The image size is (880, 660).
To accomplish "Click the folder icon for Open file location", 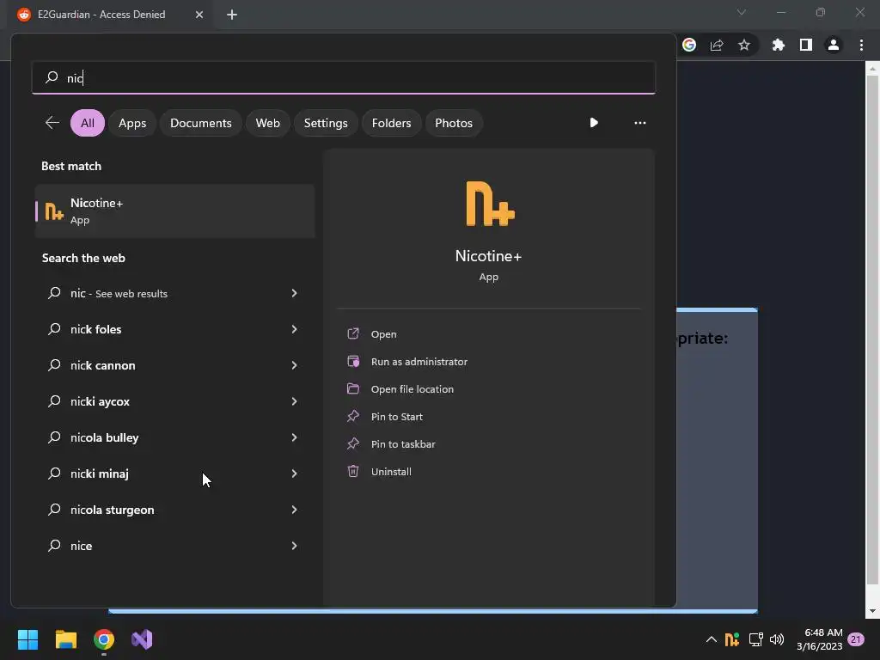I will (x=353, y=388).
